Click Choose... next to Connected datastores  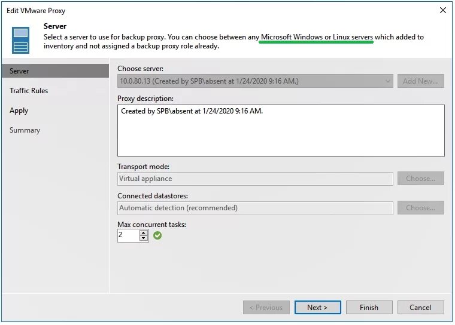point(420,208)
